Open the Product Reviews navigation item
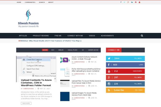Screen dimensions: 161x107 tap(41, 36)
